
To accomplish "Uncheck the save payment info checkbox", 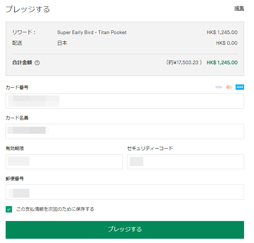I will coord(9,209).
